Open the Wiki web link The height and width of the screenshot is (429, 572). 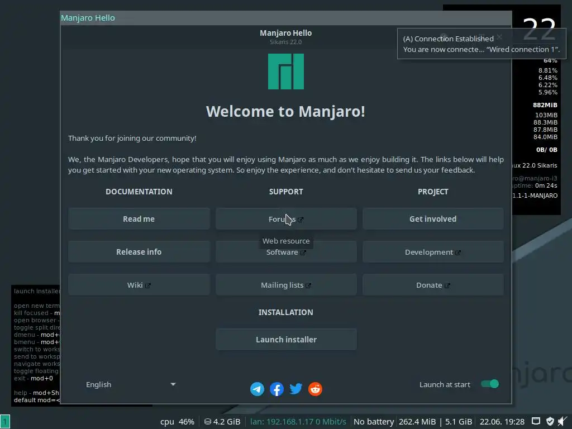[139, 285]
